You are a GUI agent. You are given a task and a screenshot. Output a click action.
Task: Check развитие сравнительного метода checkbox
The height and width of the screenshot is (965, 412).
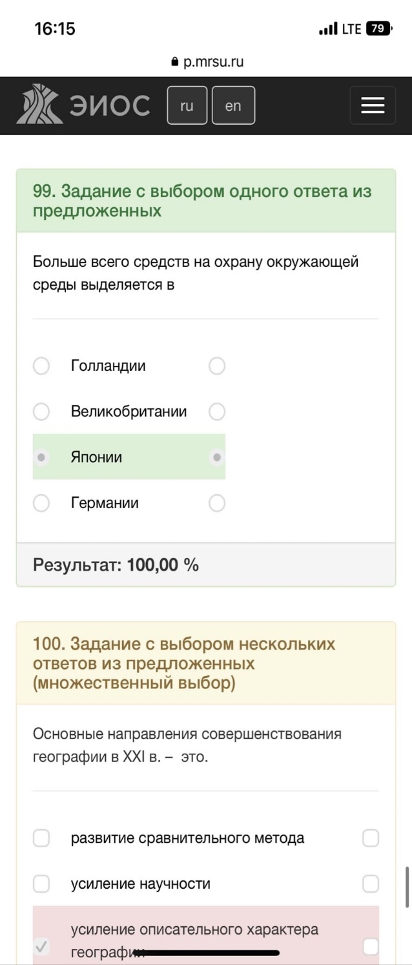pos(41,838)
